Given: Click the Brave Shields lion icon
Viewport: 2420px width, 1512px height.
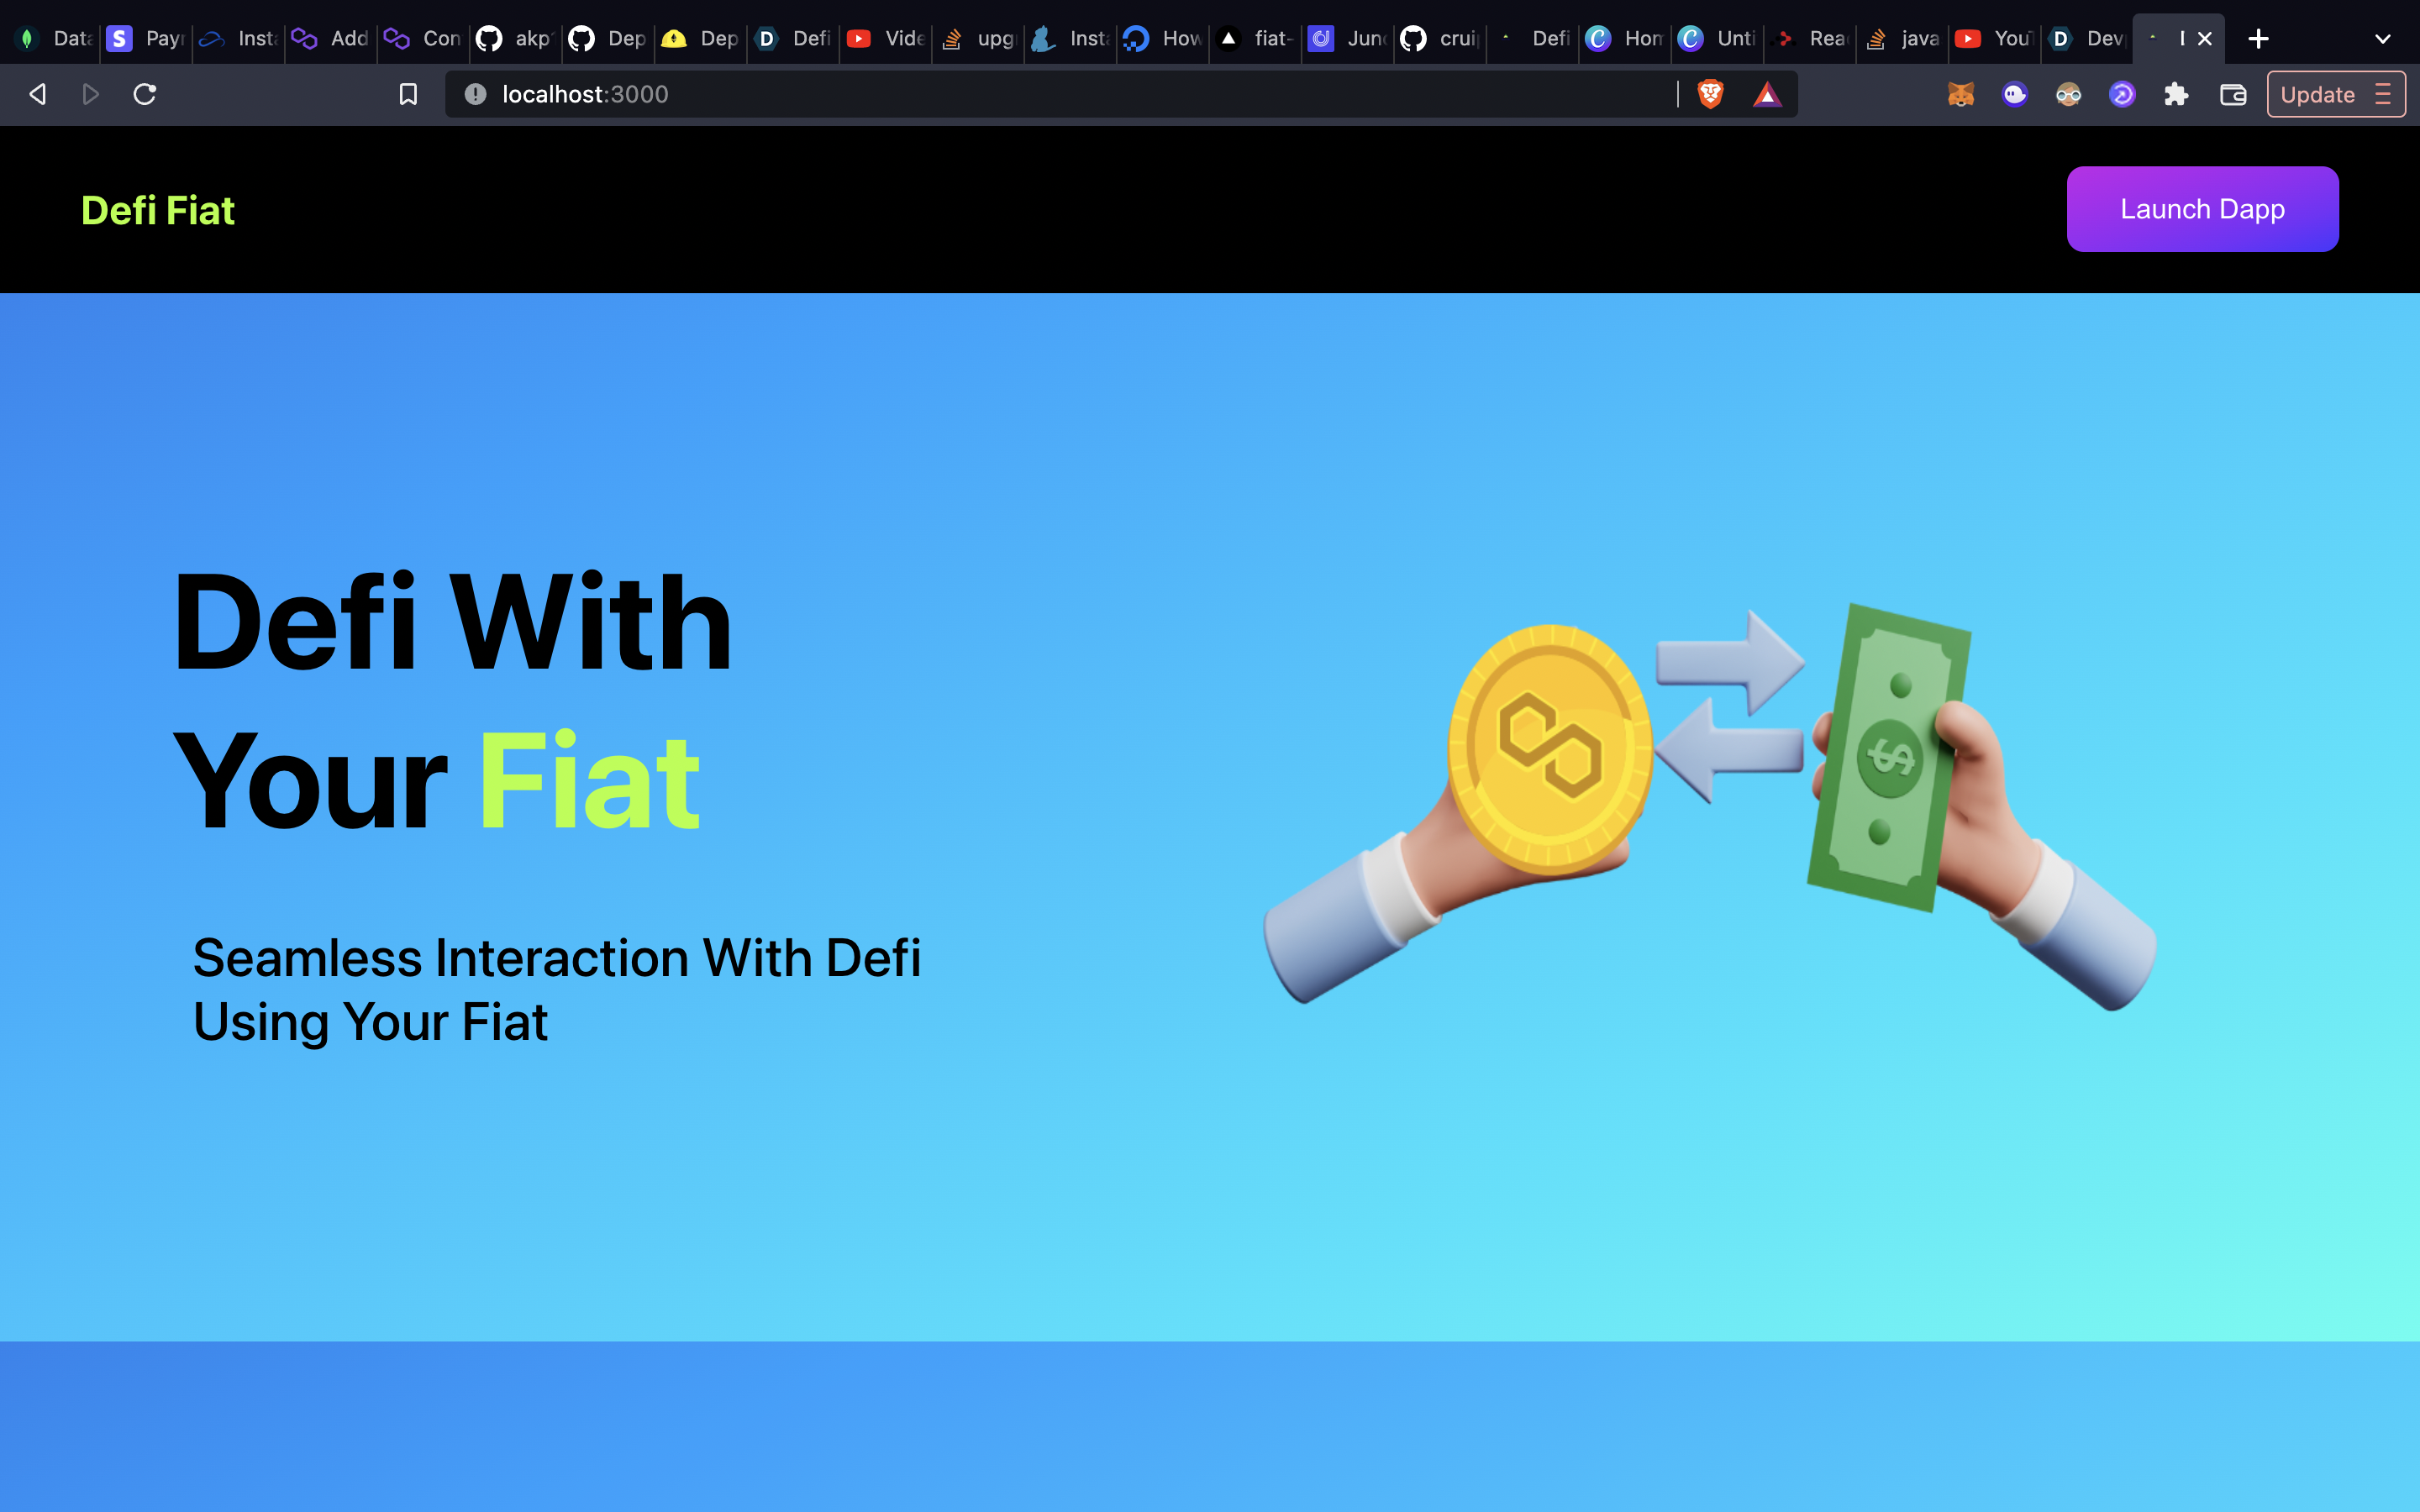Looking at the screenshot, I should [1710, 94].
